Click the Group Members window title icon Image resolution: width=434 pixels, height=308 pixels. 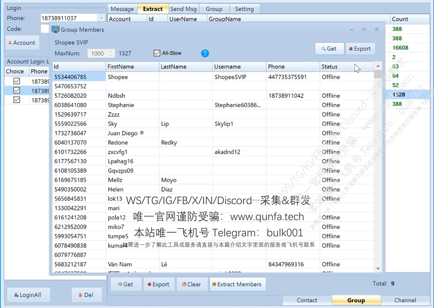coord(55,29)
